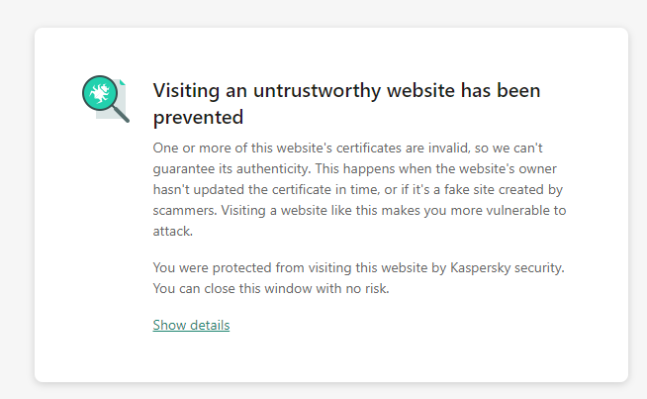
Task: Click the green bug inside the magnifier
Action: [x=99, y=94]
